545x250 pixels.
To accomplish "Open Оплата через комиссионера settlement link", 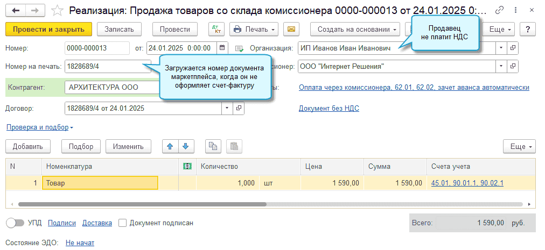I will pyautogui.click(x=414, y=88).
